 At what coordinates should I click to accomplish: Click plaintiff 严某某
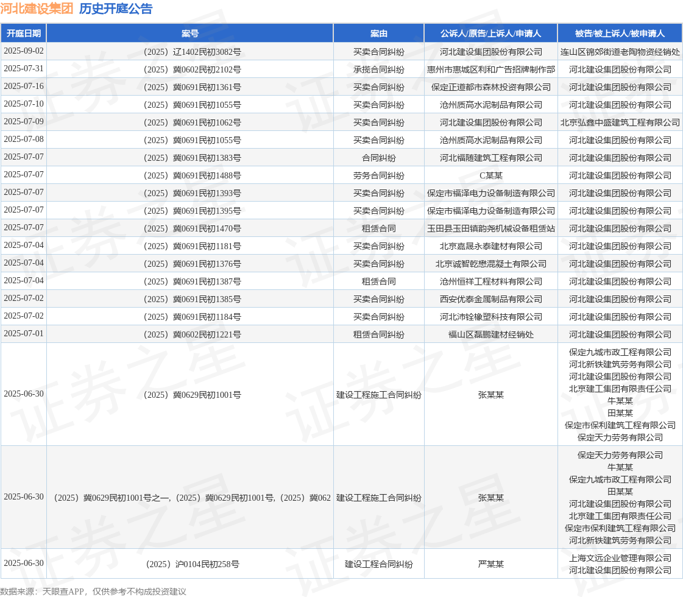[491, 564]
